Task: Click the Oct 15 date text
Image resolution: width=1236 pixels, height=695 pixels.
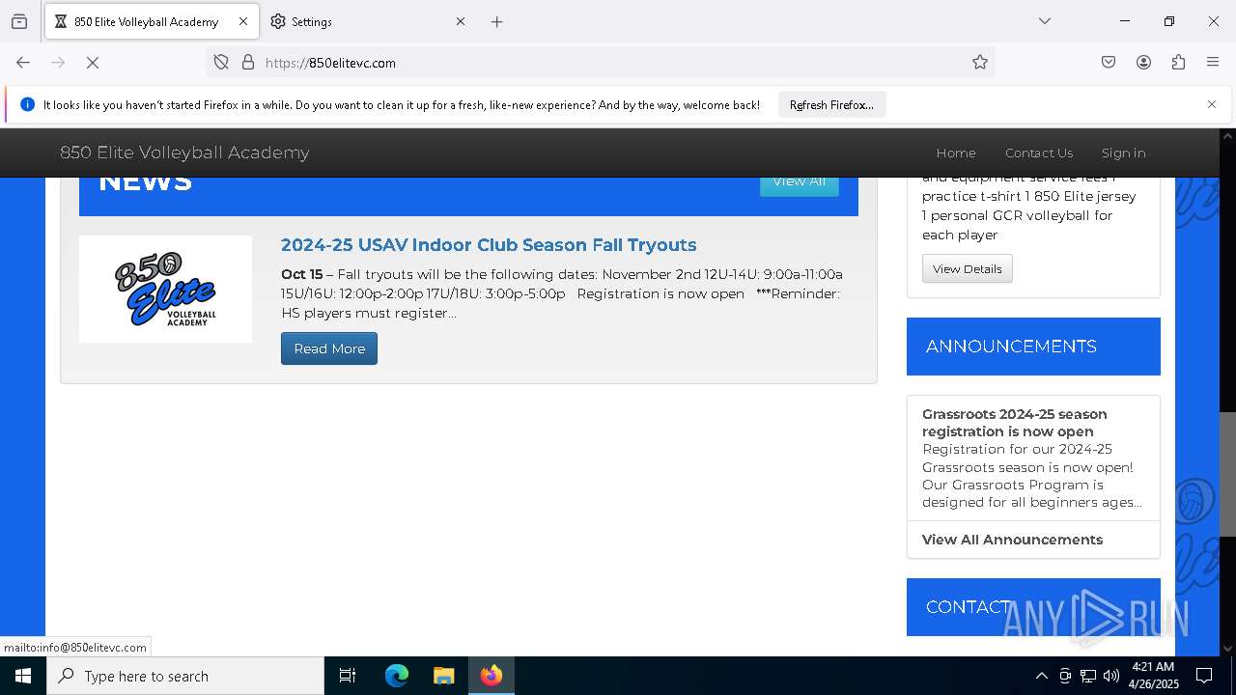Action: point(301,274)
